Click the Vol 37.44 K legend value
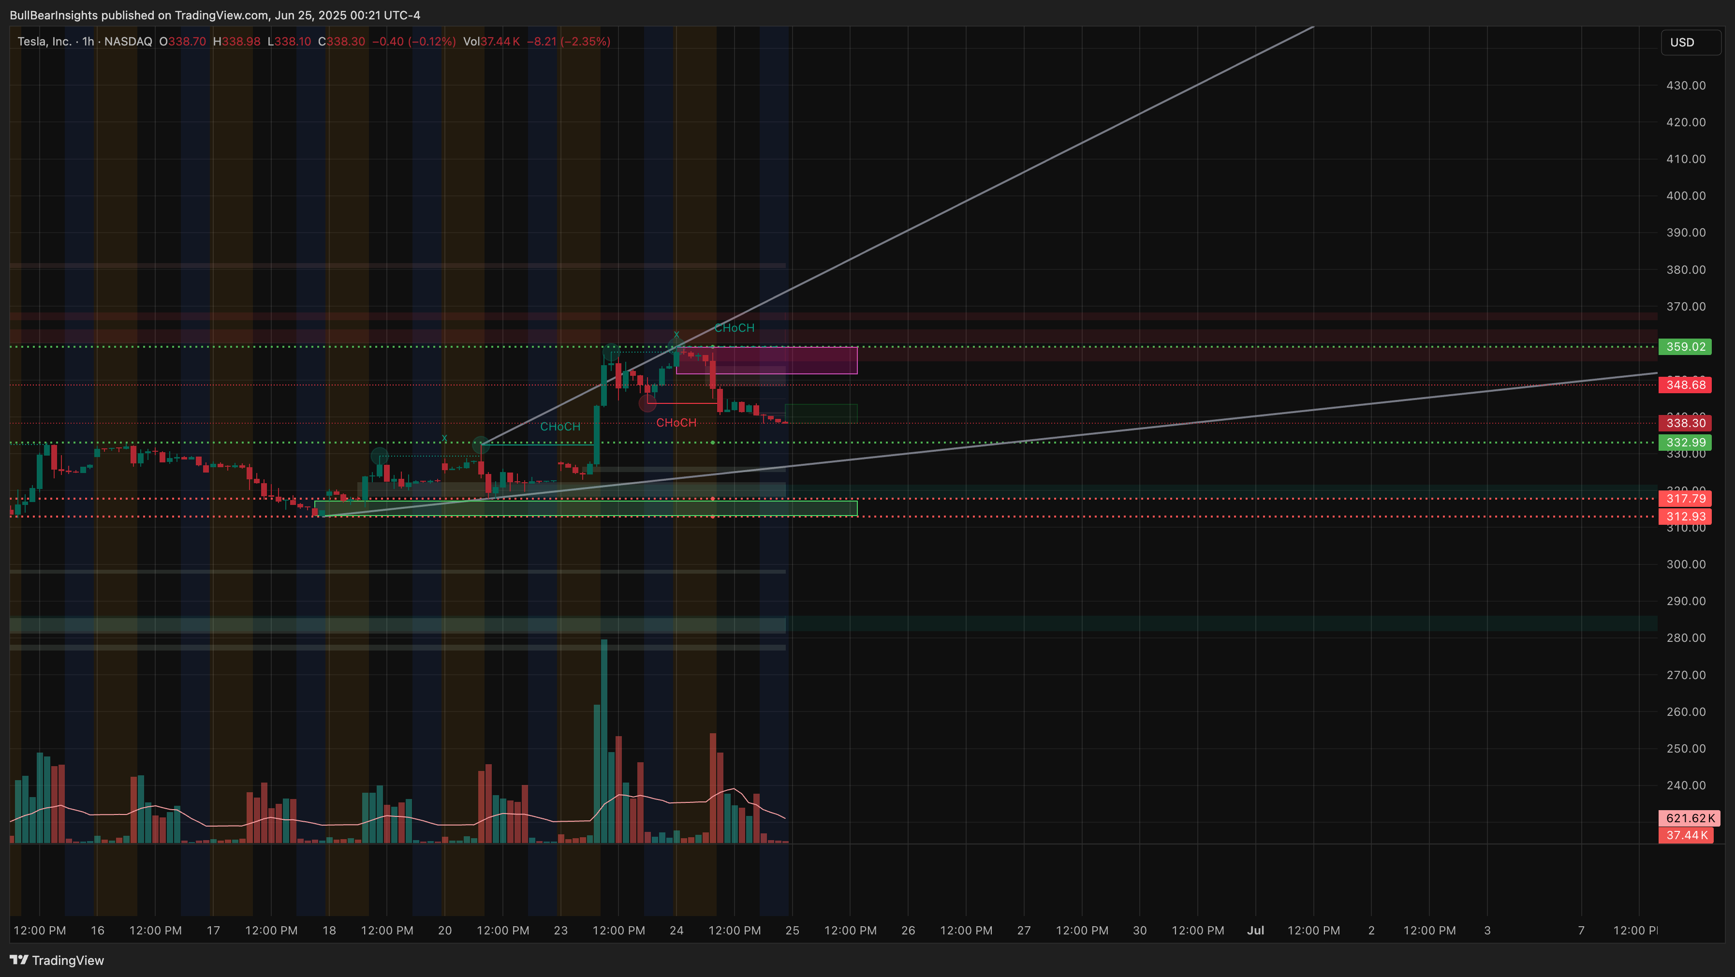This screenshot has height=977, width=1735. (491, 42)
